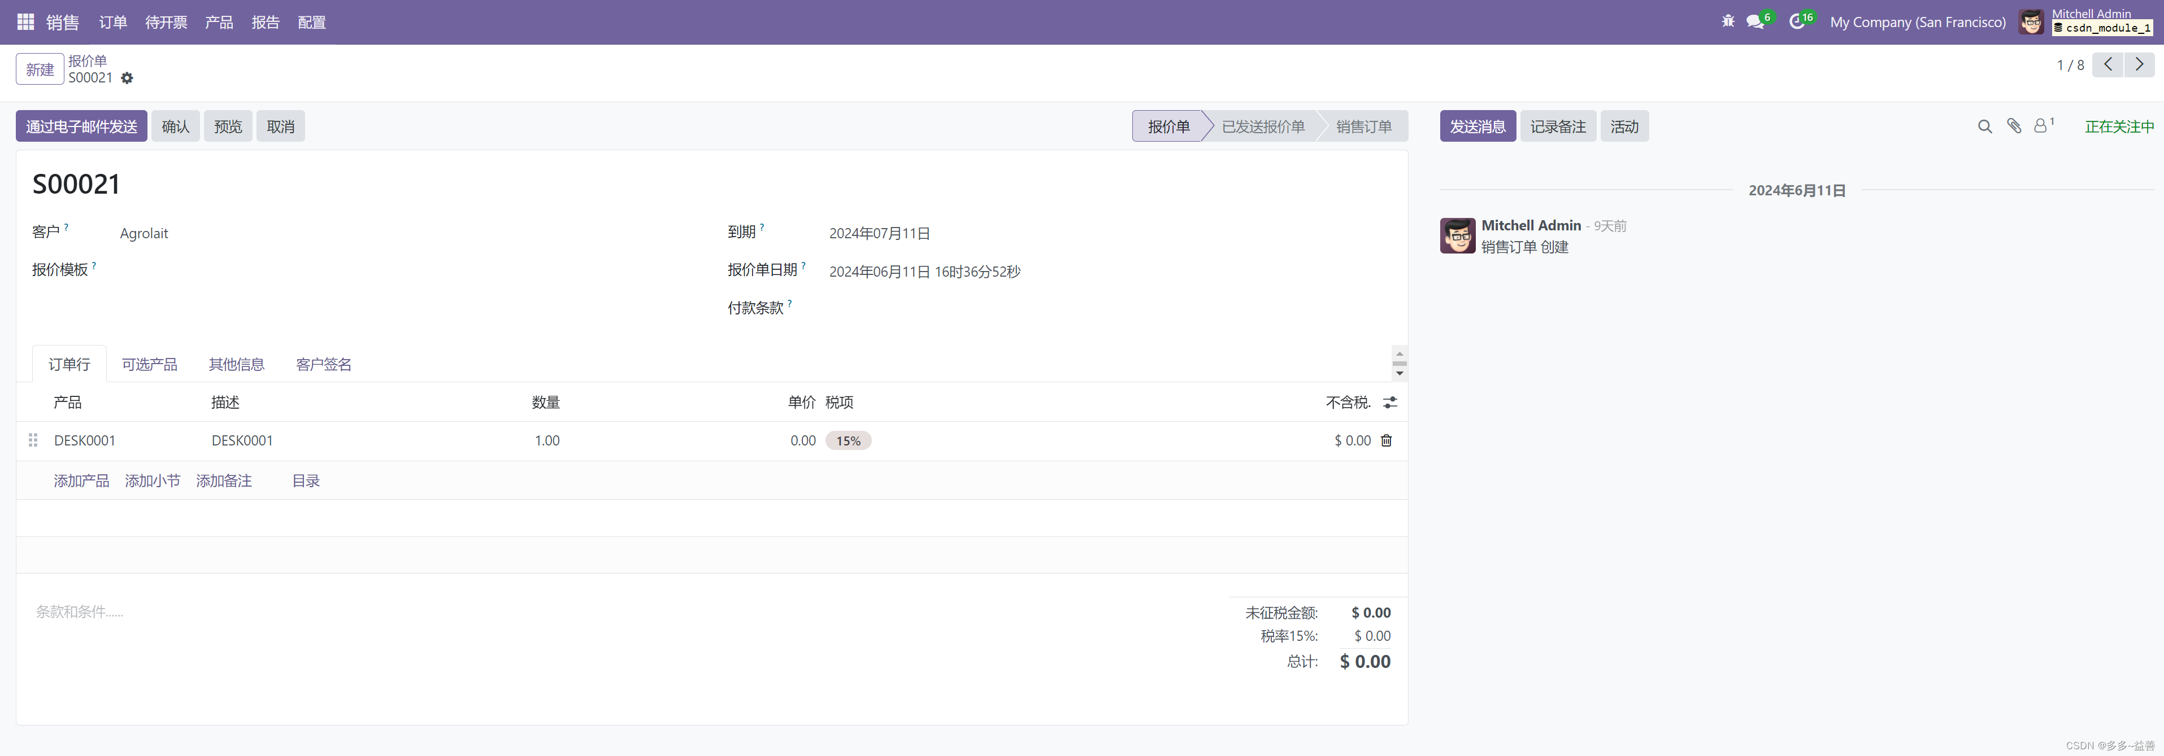Open the attachments paperclip icon
2164x756 pixels.
click(2014, 126)
